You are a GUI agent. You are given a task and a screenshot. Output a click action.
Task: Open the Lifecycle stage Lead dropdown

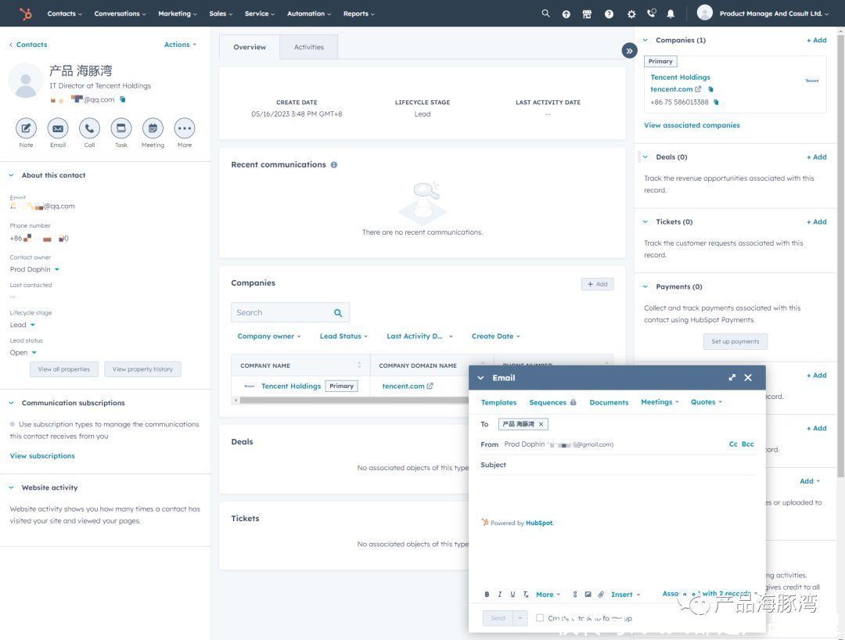coord(23,325)
